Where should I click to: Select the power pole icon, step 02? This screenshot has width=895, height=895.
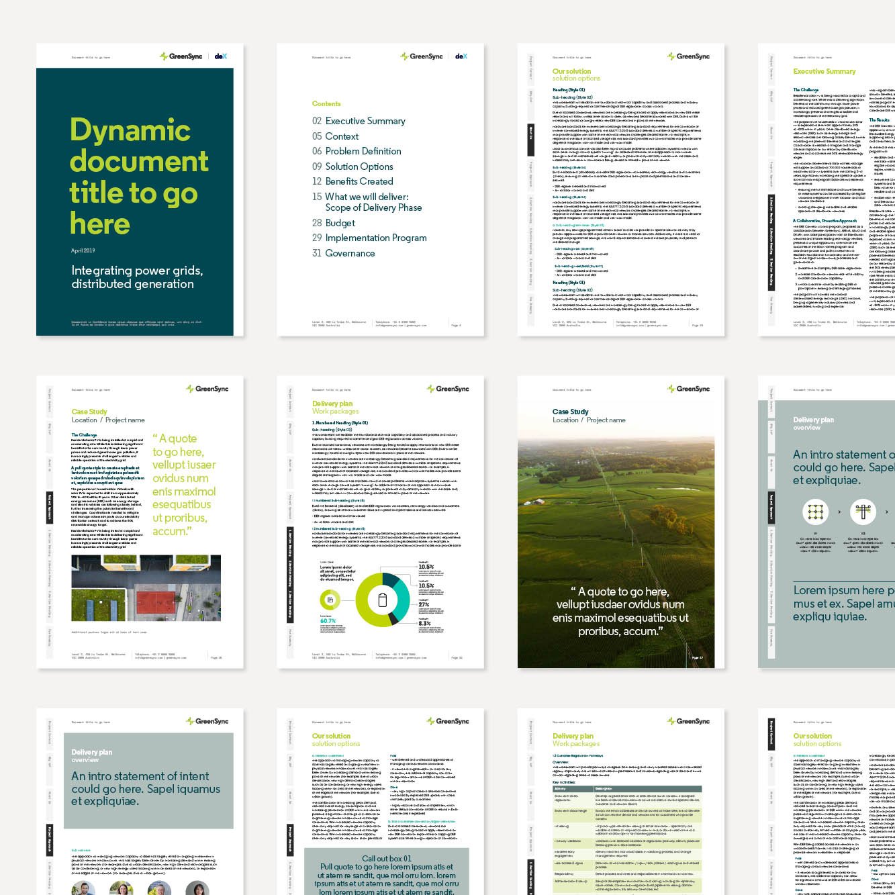click(x=863, y=512)
